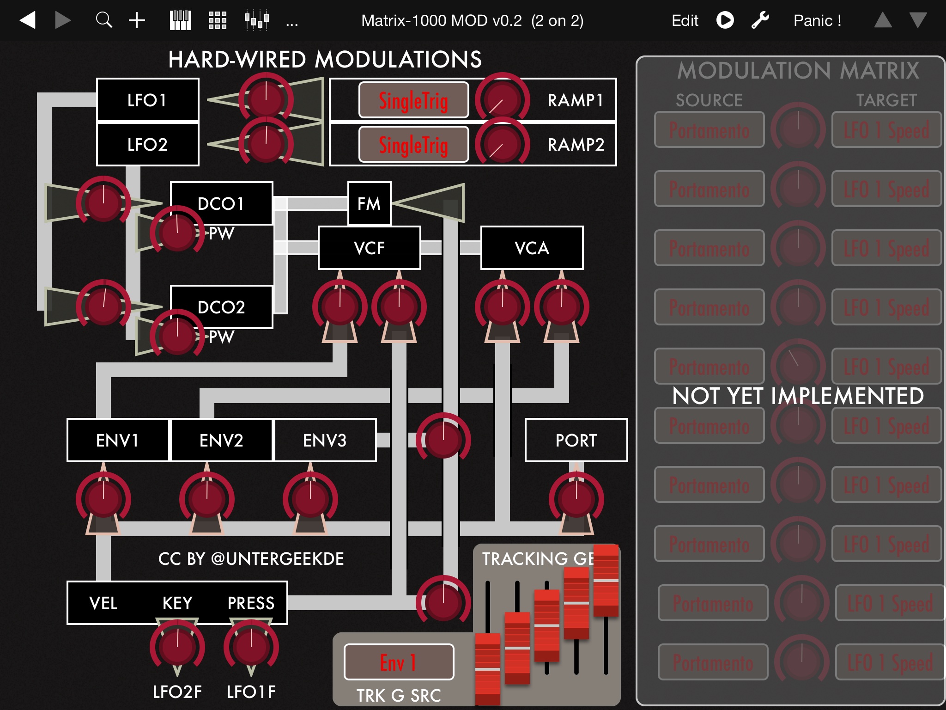The height and width of the screenshot is (710, 946).
Task: Show the piano keyboard icon
Action: tap(180, 20)
